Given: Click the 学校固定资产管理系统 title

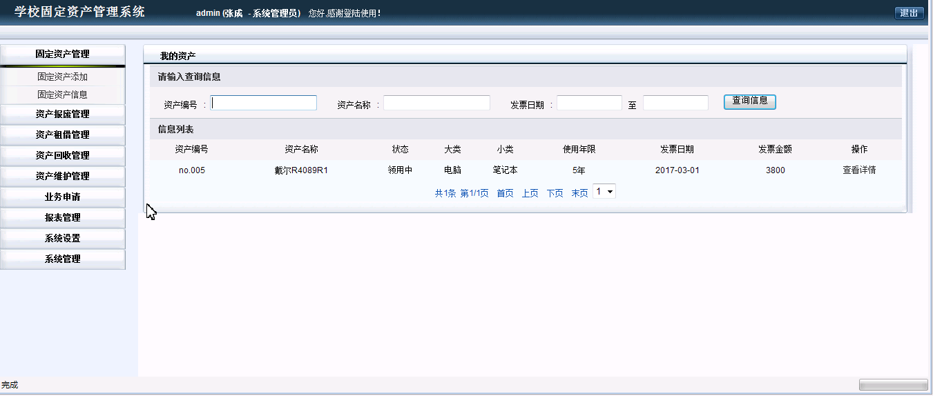Looking at the screenshot, I should (79, 12).
